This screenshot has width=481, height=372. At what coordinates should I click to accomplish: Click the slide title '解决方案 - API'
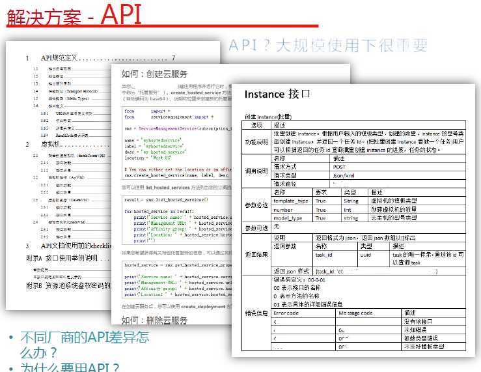(74, 15)
